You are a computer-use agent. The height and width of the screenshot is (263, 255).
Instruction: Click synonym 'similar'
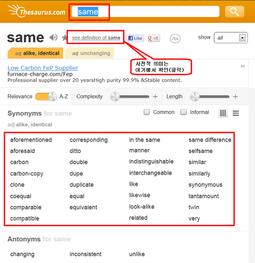click(x=197, y=162)
